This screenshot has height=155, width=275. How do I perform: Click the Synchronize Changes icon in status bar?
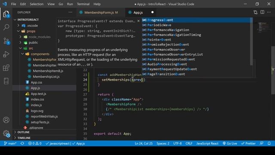22,143
